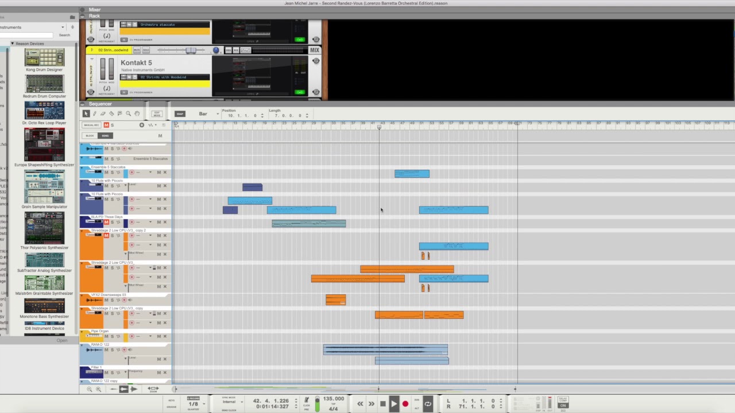Click Mute on 02 Strin...oodwind mix channel

tap(137, 50)
